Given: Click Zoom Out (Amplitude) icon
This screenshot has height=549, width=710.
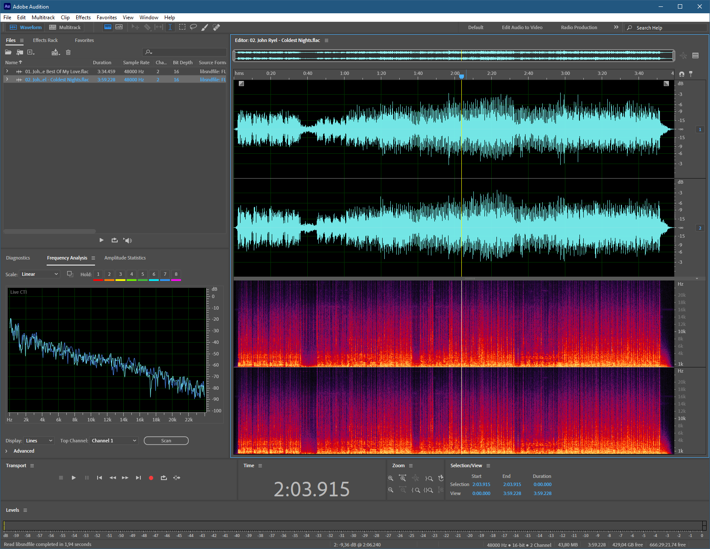Looking at the screenshot, I should (x=391, y=490).
